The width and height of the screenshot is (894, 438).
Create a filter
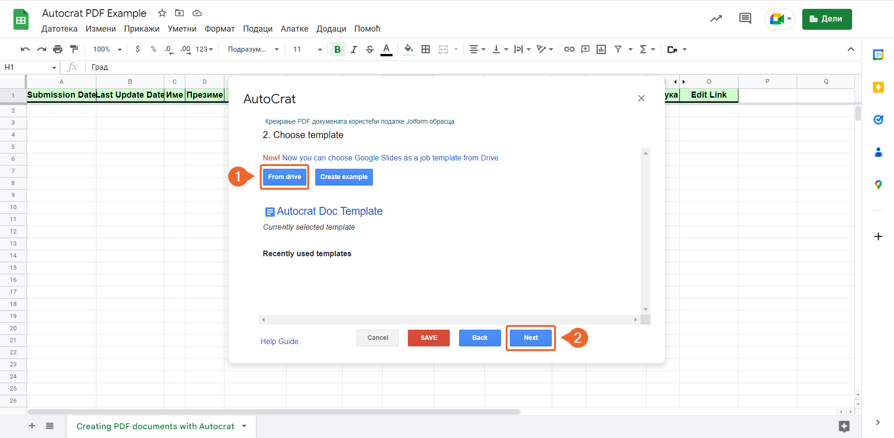(618, 49)
